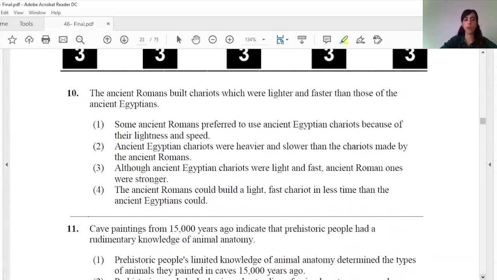Click current page number field

pos(142,40)
